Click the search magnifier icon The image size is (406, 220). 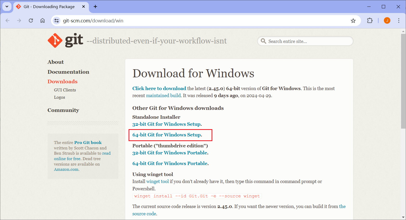tap(263, 41)
